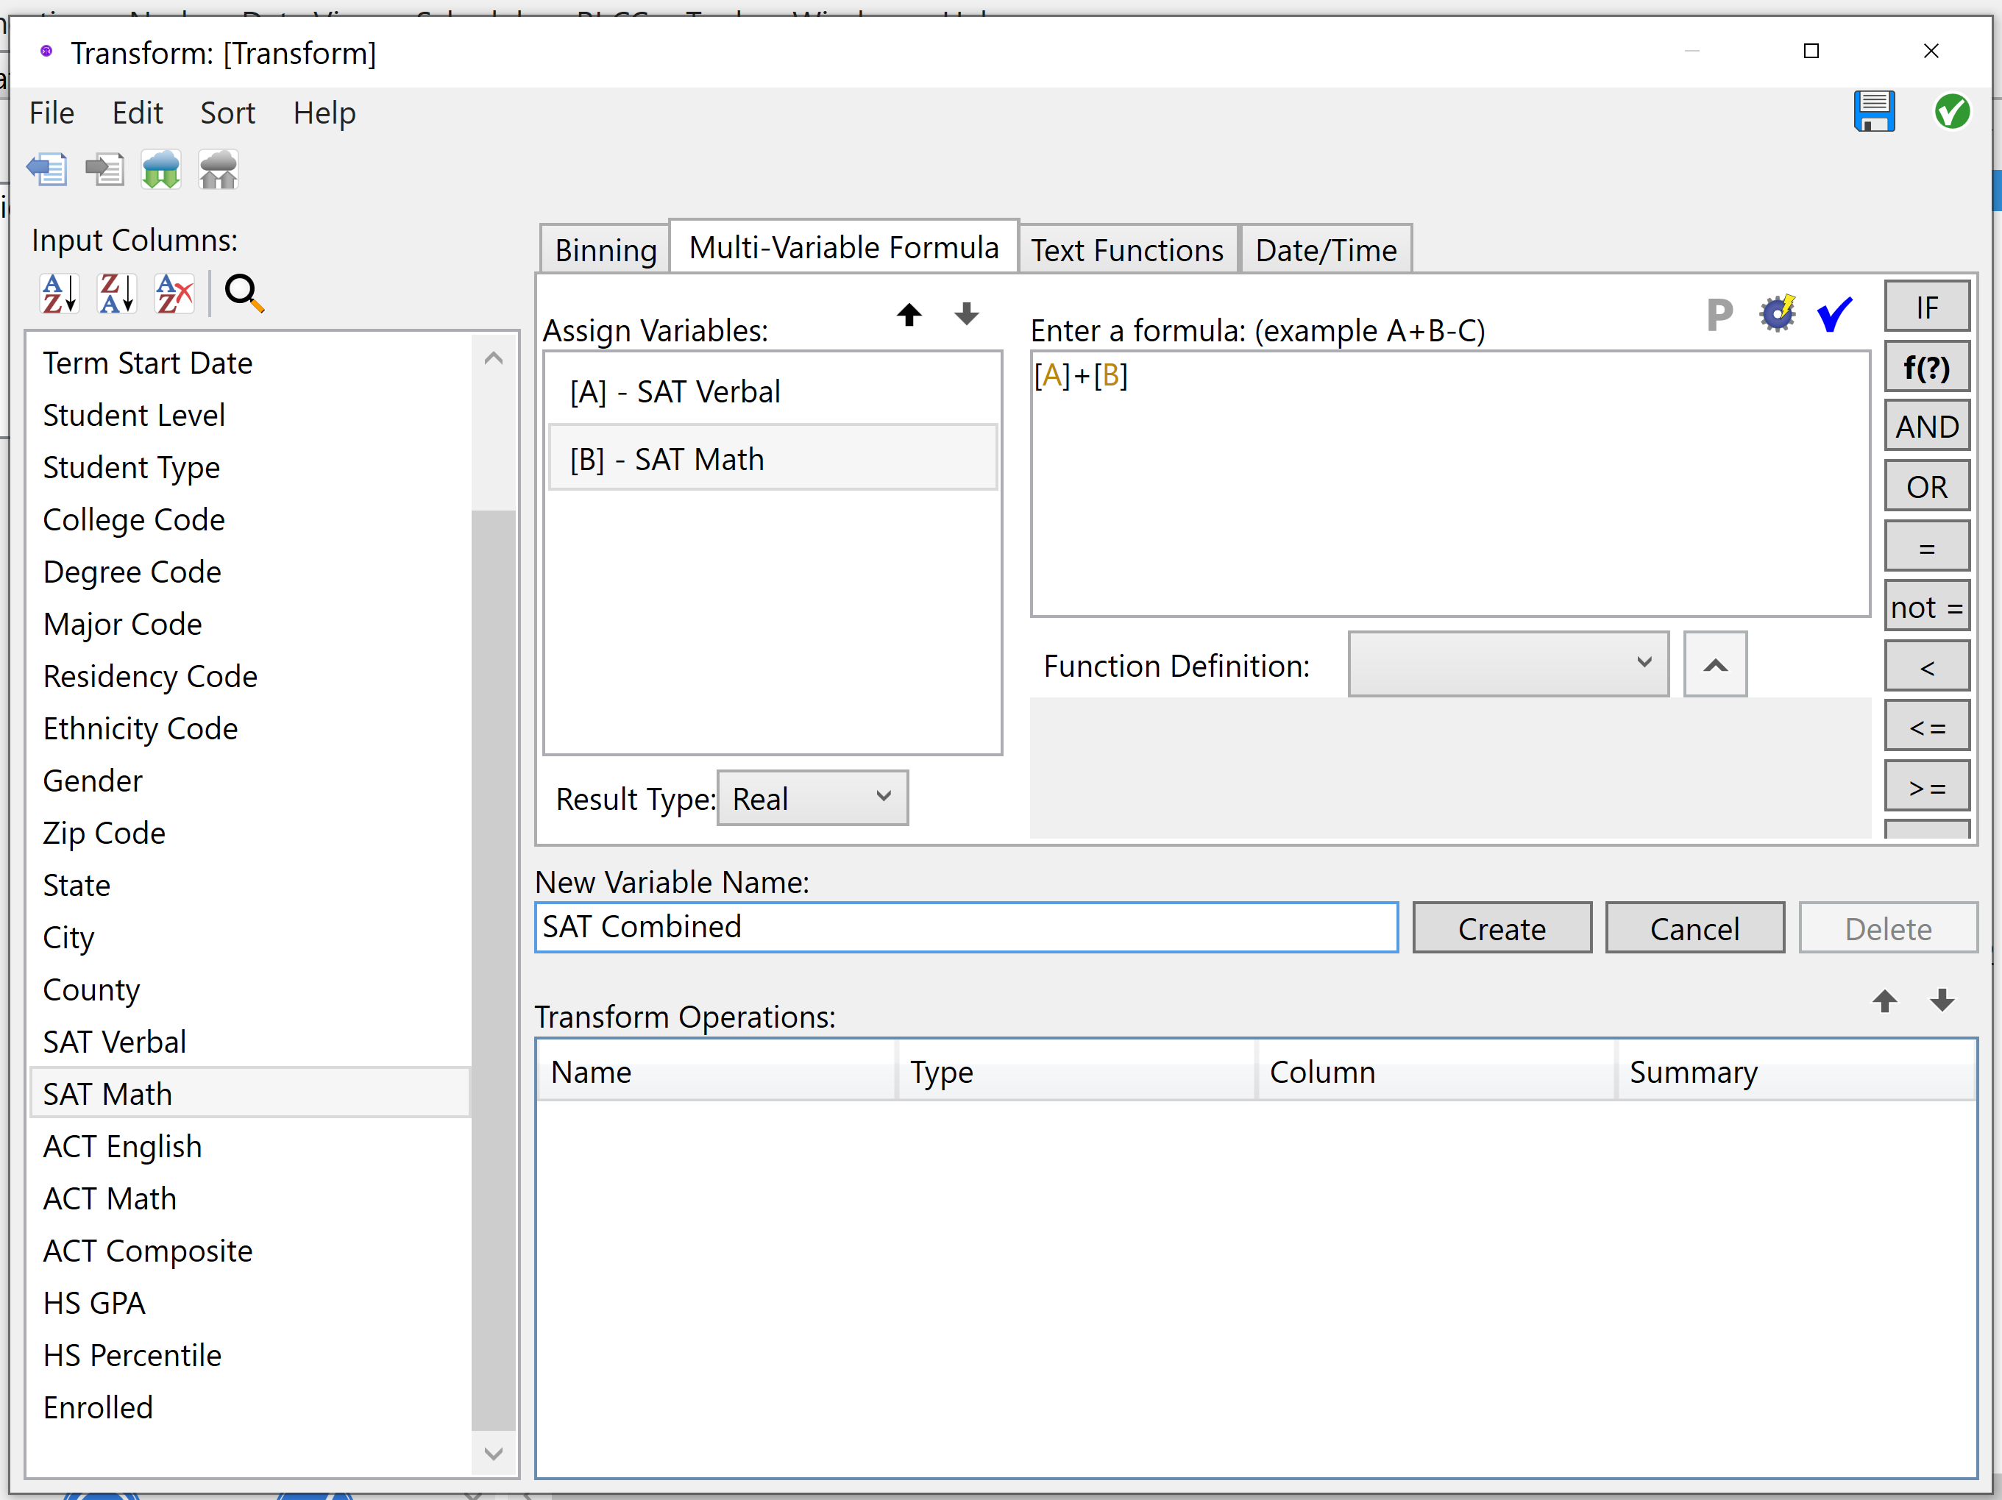Screen dimensions: 2002x1500
Task: Insert the AND operator
Action: [1927, 426]
